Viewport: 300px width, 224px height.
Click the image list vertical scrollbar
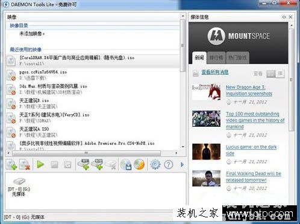(x=183, y=45)
